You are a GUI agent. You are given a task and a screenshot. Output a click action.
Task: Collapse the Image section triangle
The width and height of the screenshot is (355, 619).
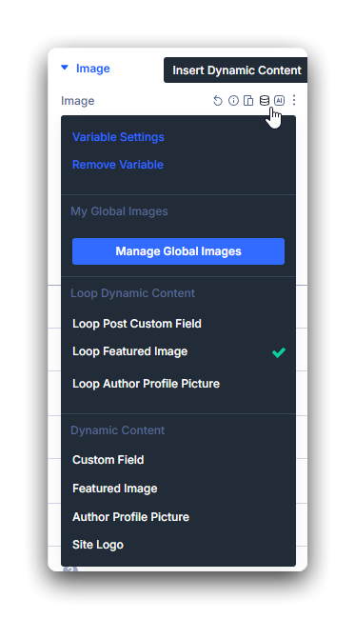pyautogui.click(x=65, y=68)
